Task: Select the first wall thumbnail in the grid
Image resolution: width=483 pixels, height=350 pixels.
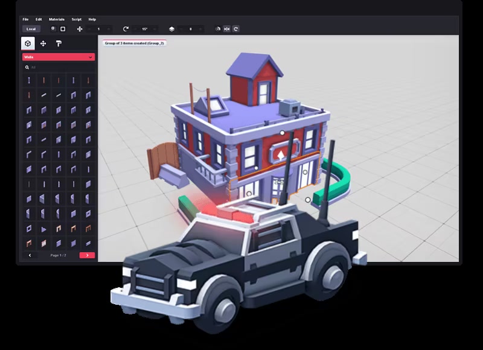Action: click(x=28, y=80)
